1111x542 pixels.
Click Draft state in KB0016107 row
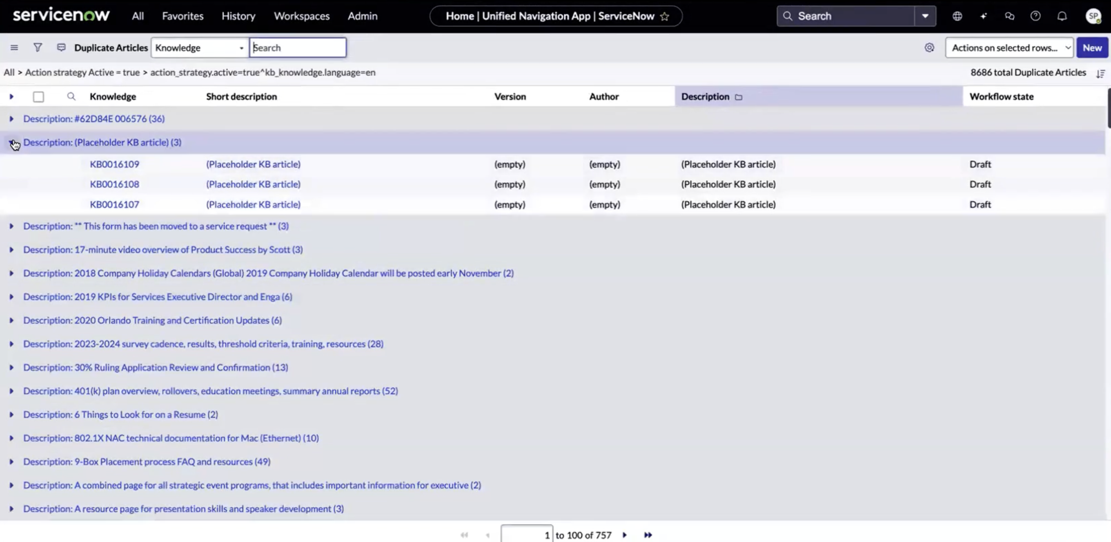point(980,204)
